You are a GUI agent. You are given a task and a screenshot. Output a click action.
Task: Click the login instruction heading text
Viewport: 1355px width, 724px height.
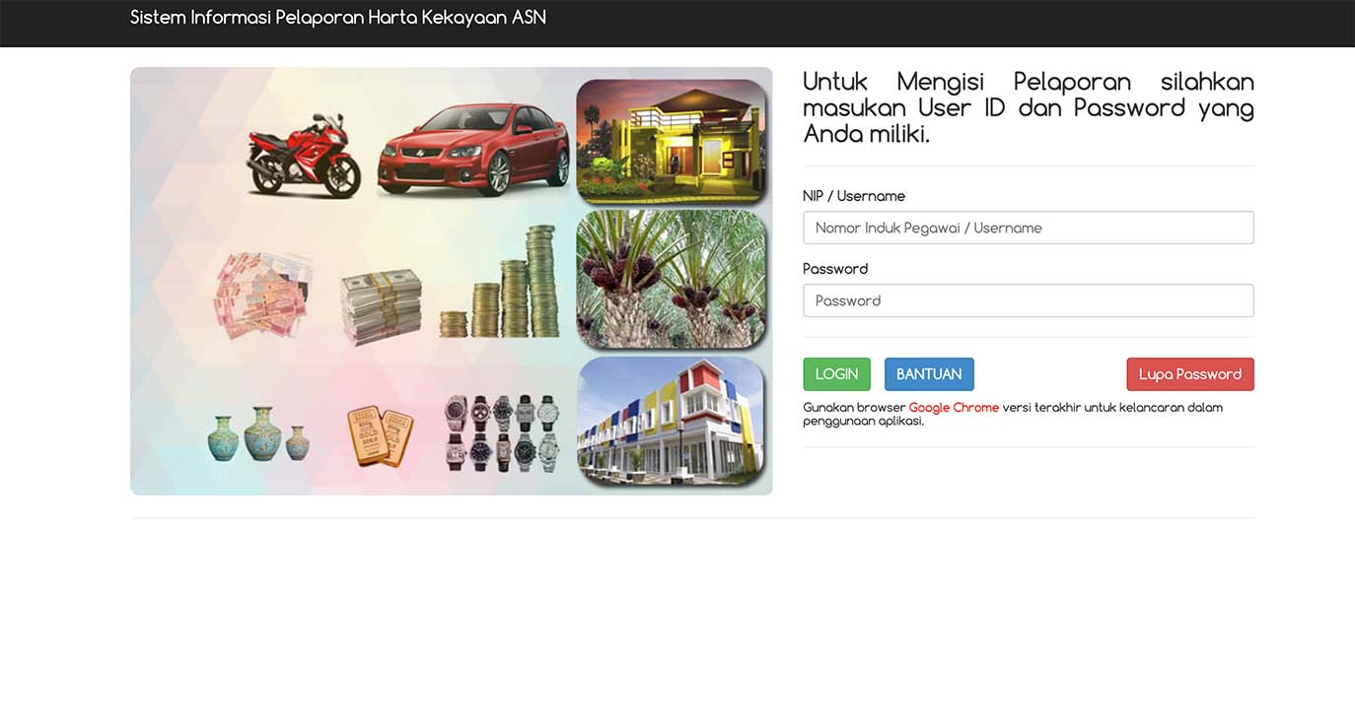1028,107
